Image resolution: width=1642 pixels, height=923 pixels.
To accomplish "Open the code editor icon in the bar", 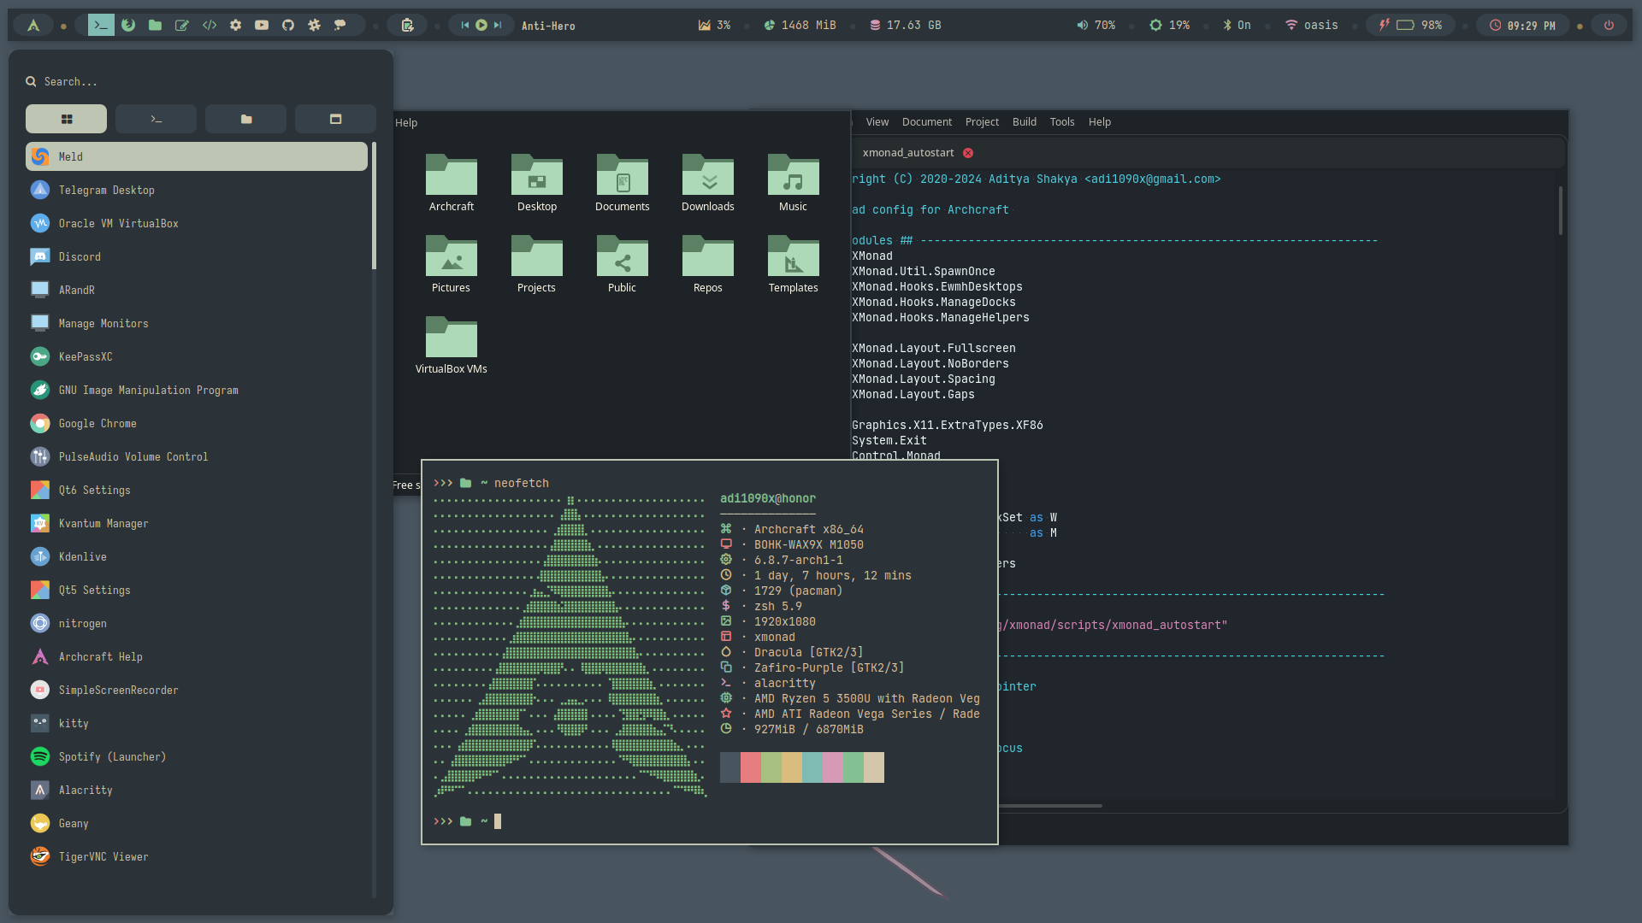I will pyautogui.click(x=210, y=25).
